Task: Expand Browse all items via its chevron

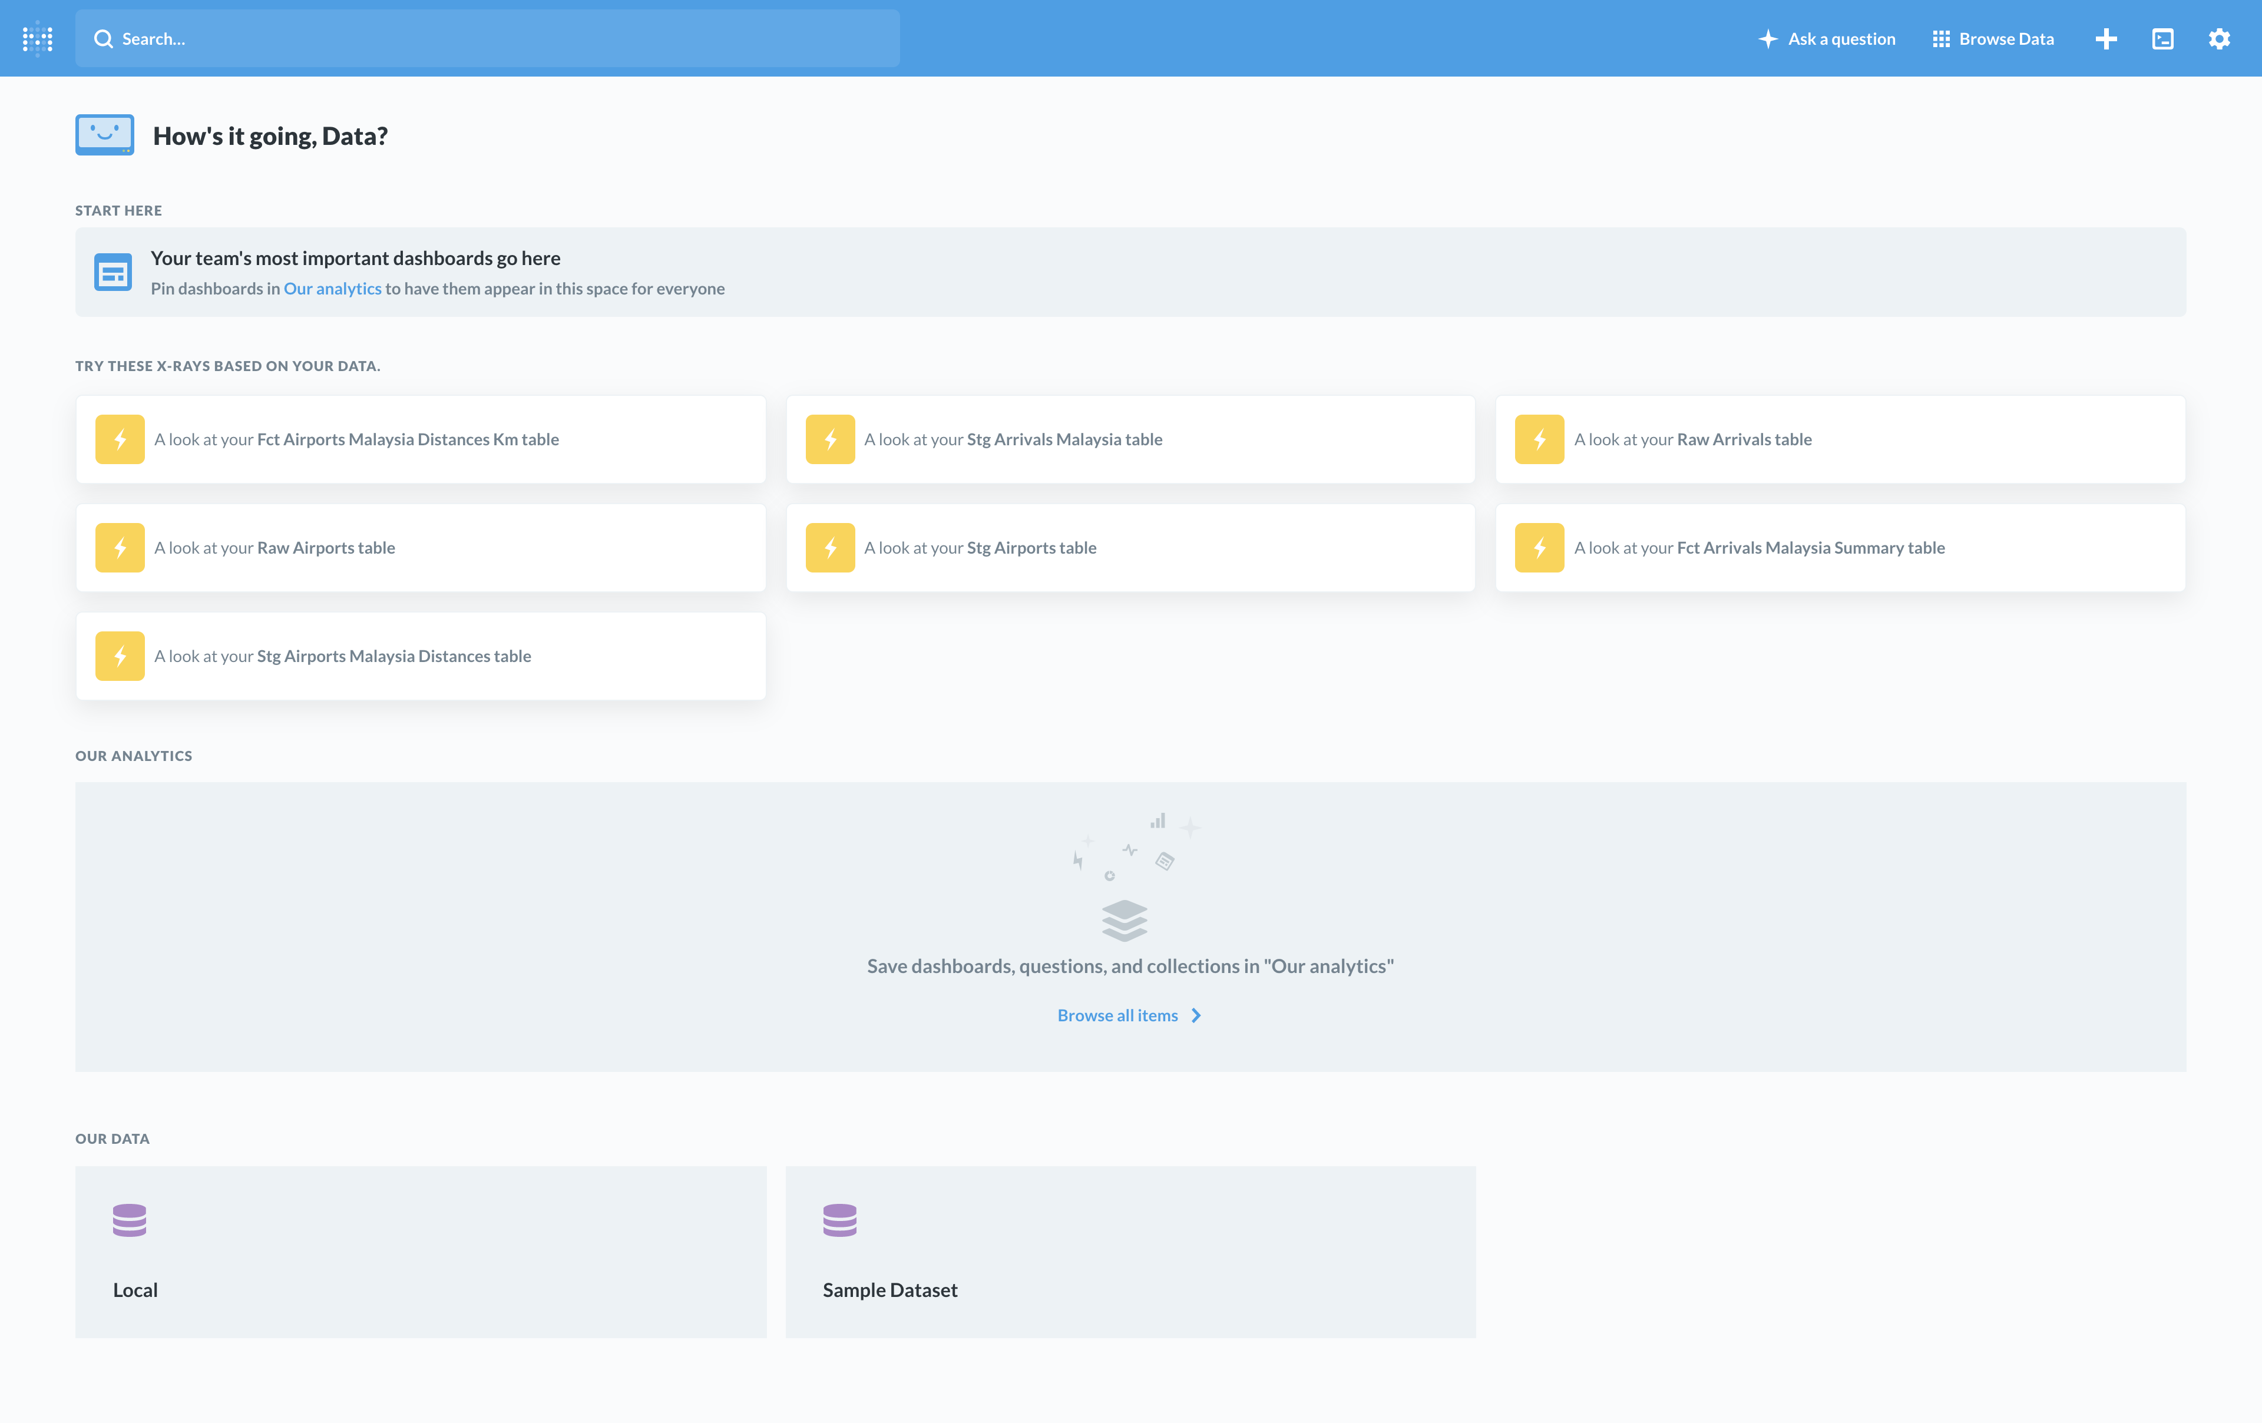Action: (x=1195, y=1014)
